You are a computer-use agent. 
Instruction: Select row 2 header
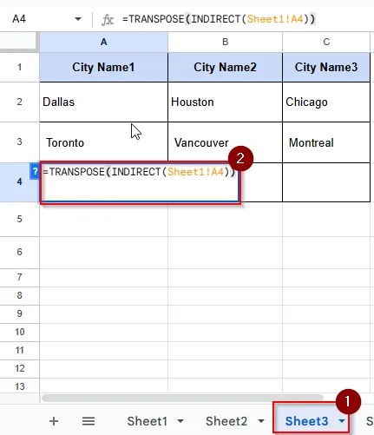tap(19, 102)
